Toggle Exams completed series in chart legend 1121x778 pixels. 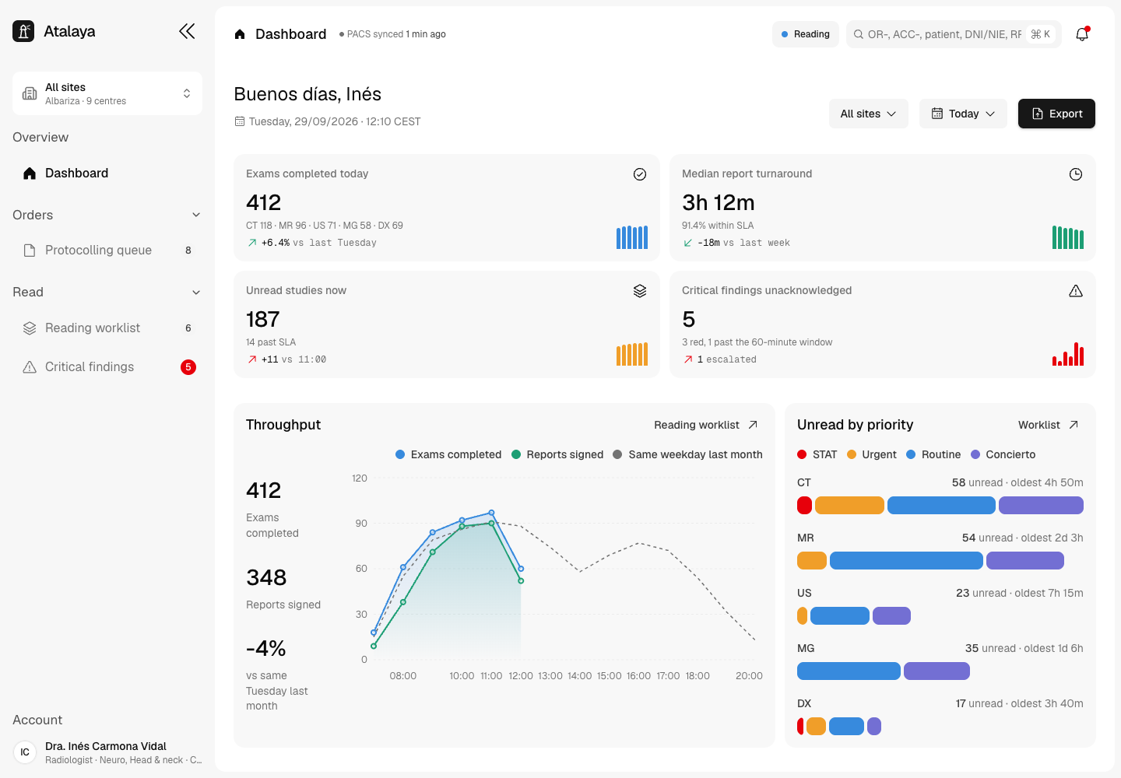tap(448, 454)
